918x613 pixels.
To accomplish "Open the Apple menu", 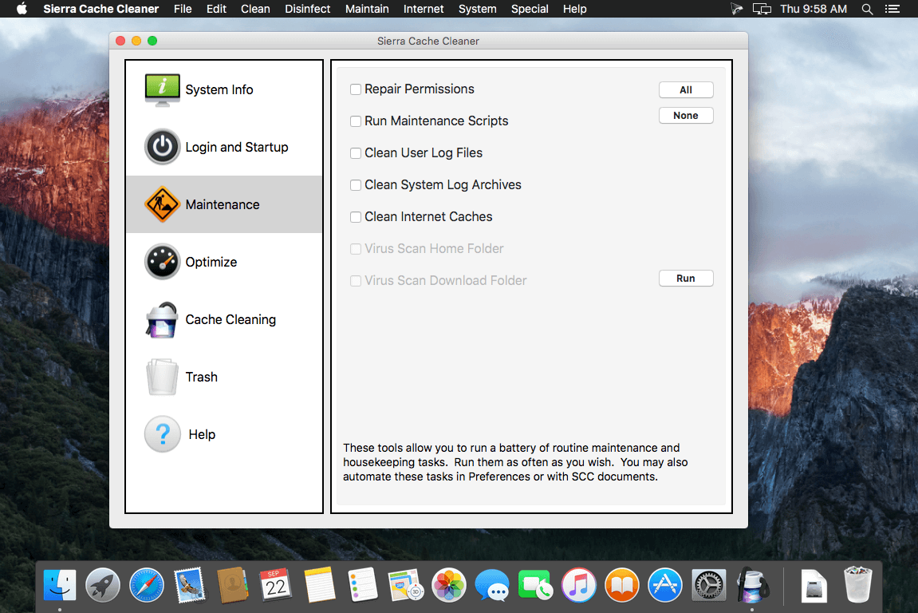I will coord(22,9).
